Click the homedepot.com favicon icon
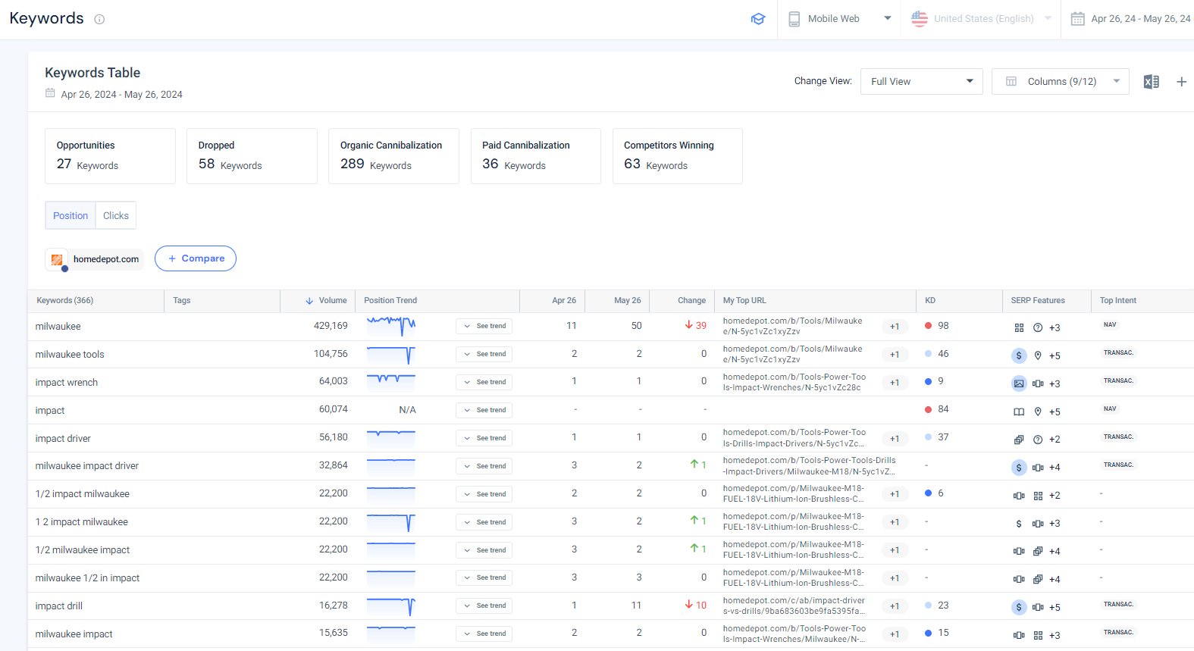1194x651 pixels. click(57, 259)
